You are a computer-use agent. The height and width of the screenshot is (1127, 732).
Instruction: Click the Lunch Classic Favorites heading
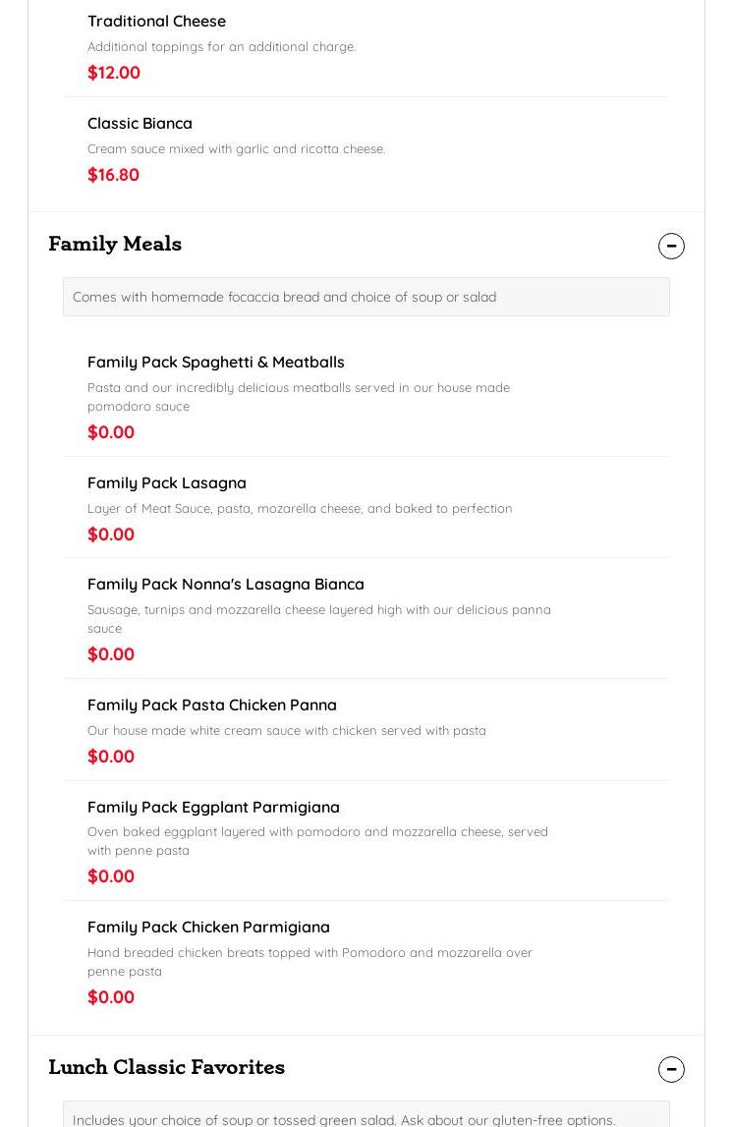[166, 1067]
